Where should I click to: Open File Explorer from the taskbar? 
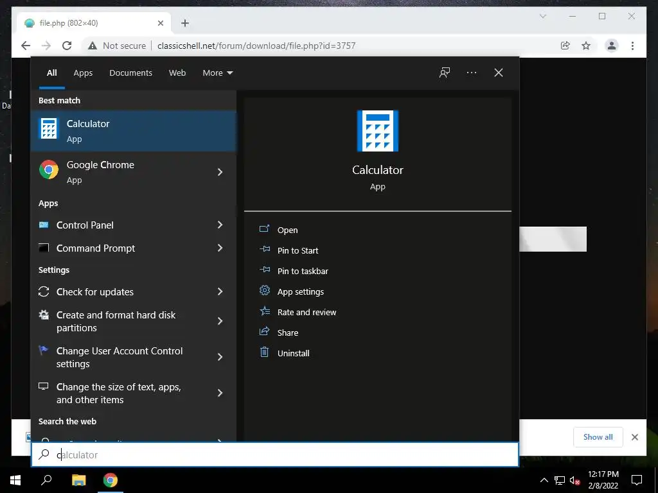78,480
